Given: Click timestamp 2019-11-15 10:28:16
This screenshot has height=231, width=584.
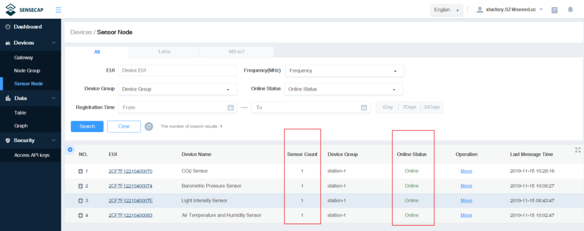Looking at the screenshot, I should coord(532,171).
